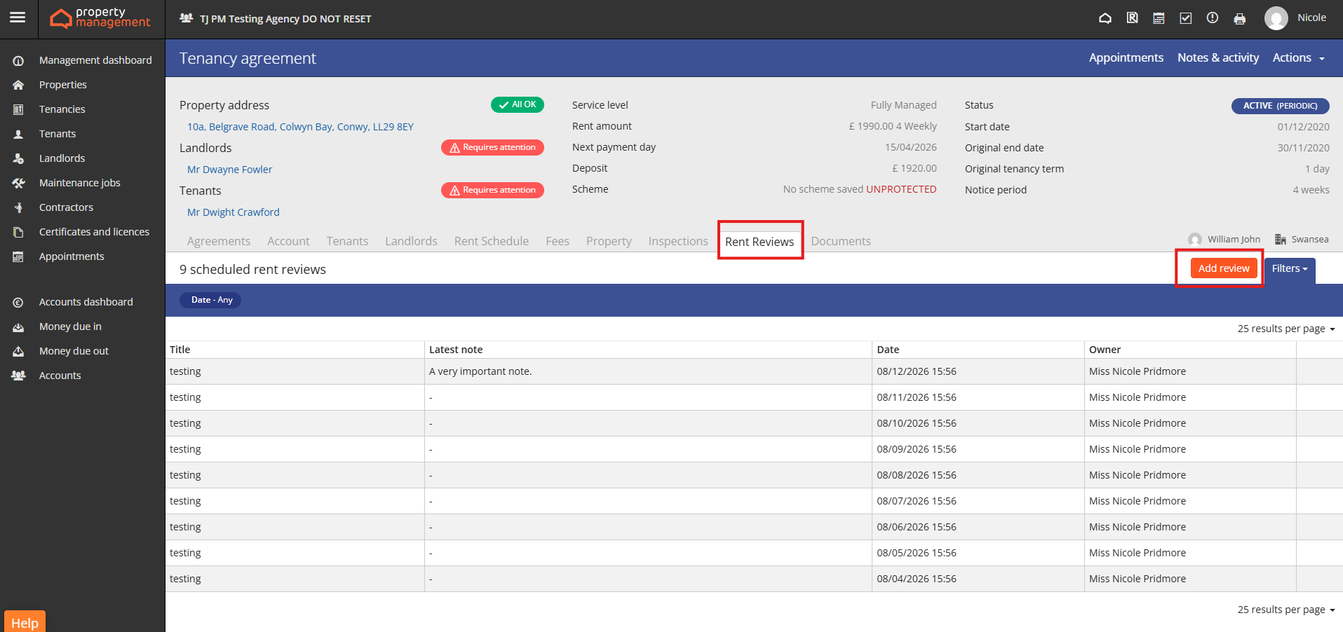Screen dimensions: 1343x632
Task: Open the Filters dropdown
Action: click(1289, 268)
